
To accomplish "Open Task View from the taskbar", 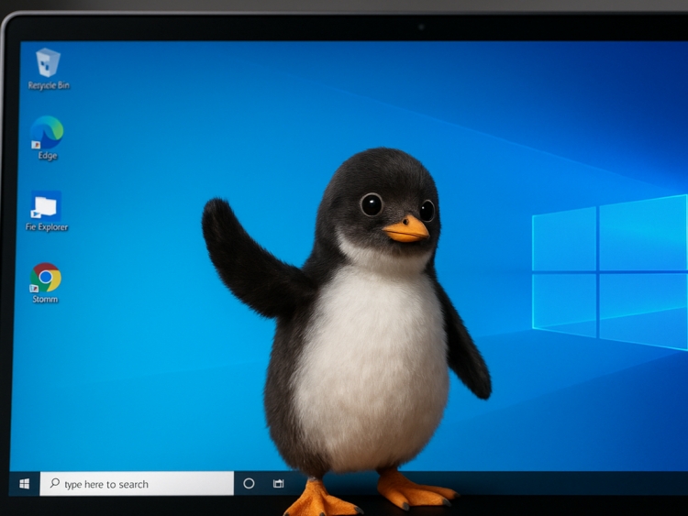I will pos(278,484).
